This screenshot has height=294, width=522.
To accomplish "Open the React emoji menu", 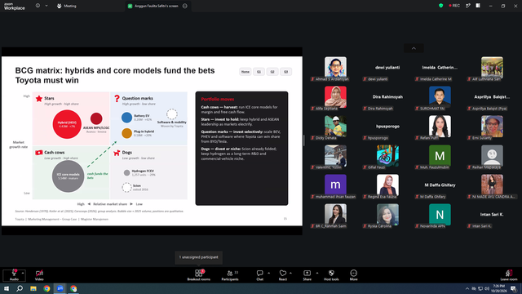I will pyautogui.click(x=283, y=275).
